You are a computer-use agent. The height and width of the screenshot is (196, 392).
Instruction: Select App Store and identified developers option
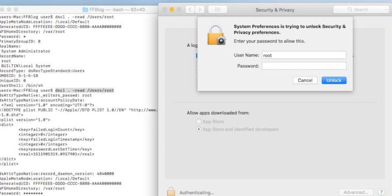pyautogui.click(x=199, y=129)
